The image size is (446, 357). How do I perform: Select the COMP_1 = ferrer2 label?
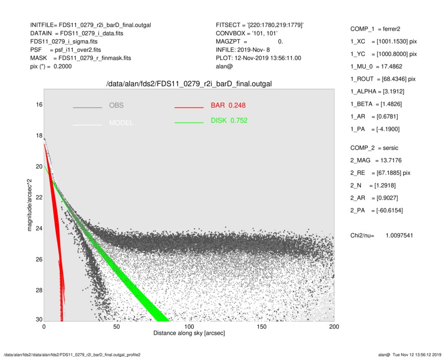coord(375,29)
